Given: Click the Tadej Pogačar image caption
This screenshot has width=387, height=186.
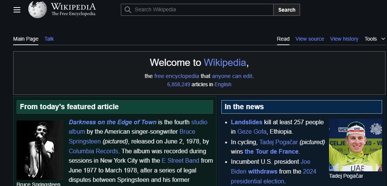Looking at the screenshot, I should tap(346, 176).
